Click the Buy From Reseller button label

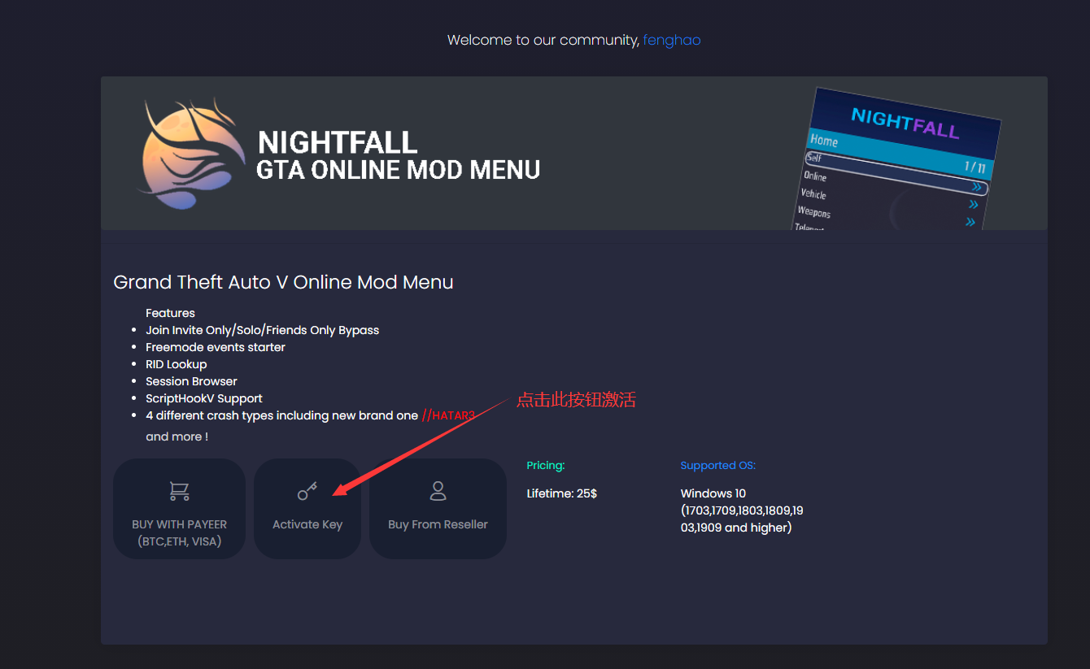[x=438, y=525]
